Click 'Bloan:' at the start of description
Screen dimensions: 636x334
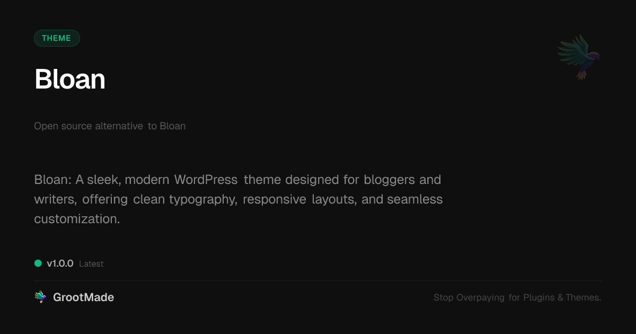click(x=53, y=180)
